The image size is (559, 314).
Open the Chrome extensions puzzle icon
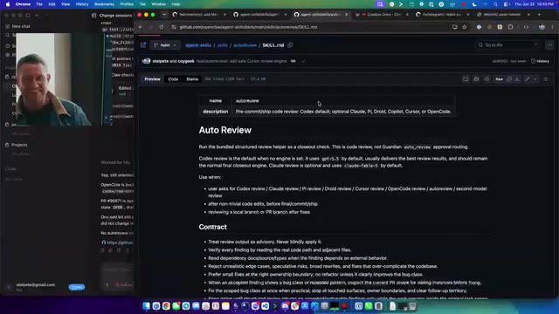[510, 27]
